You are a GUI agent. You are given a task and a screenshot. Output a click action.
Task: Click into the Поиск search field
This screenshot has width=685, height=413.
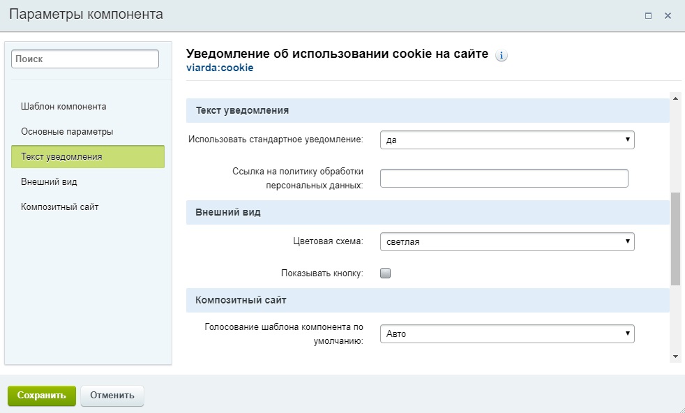tap(84, 59)
